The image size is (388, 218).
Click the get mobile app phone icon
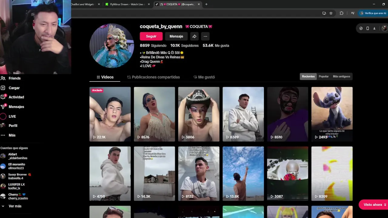pos(368,28)
